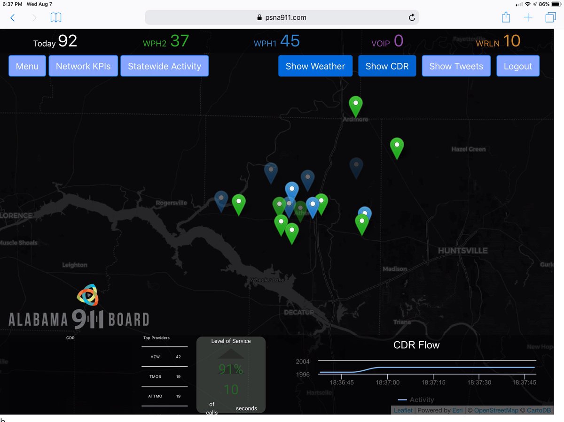Click the Top Providers heading

(x=157, y=338)
